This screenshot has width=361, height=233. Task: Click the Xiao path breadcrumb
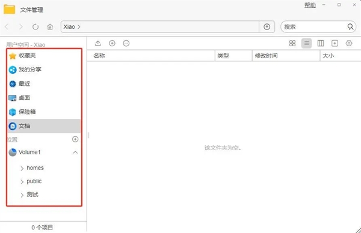pos(69,27)
